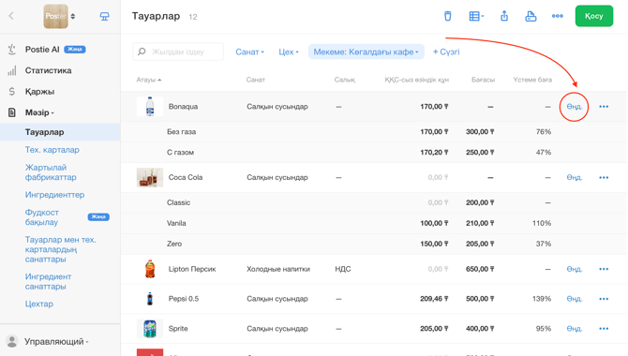Viewport: 628px width, 356px height.
Task: Open the table columns settings icon
Action: pyautogui.click(x=476, y=16)
